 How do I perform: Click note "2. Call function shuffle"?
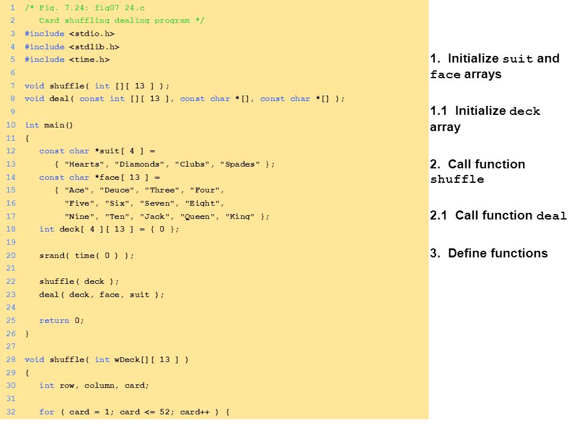click(477, 171)
